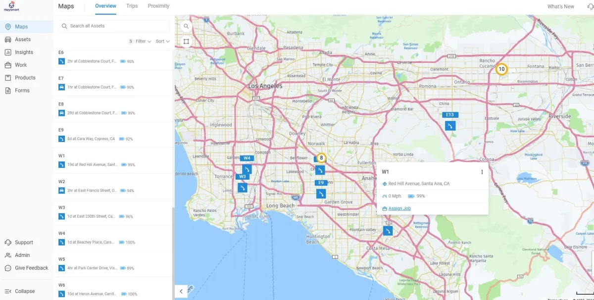Click the E6 asset status icon
Image resolution: width=594 pixels, height=300 pixels.
coord(62,61)
